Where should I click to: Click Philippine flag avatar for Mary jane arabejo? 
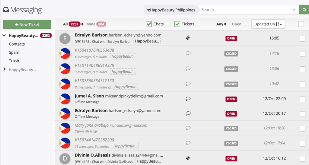pyautogui.click(x=65, y=128)
